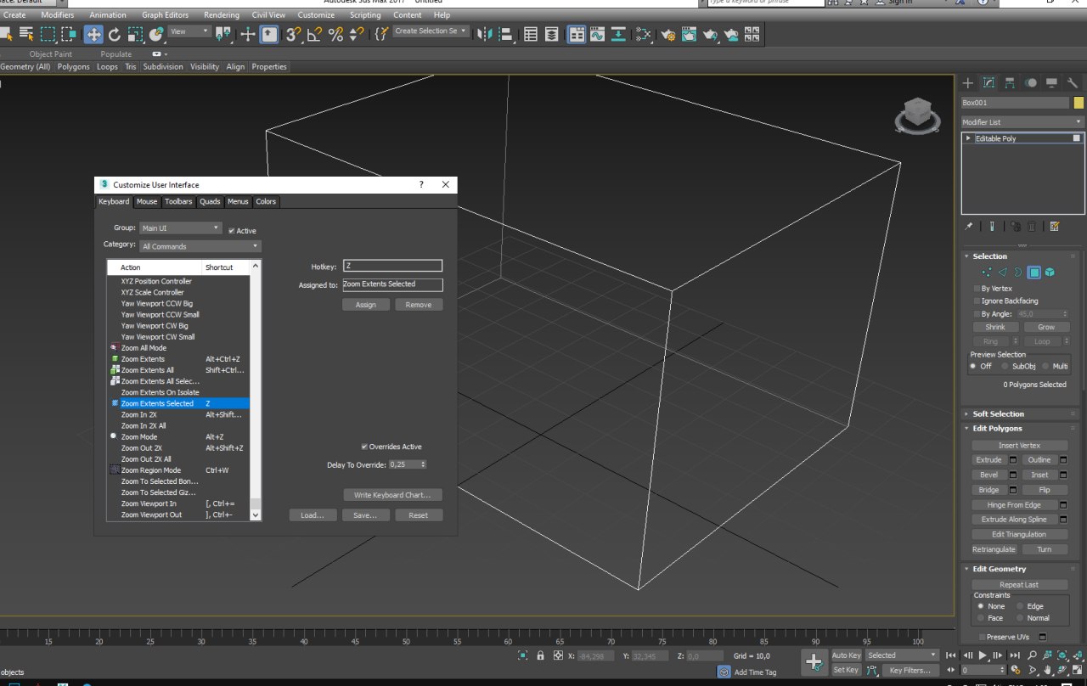Click the Remove Modifier trash icon
This screenshot has width=1087, height=686.
1031,227
